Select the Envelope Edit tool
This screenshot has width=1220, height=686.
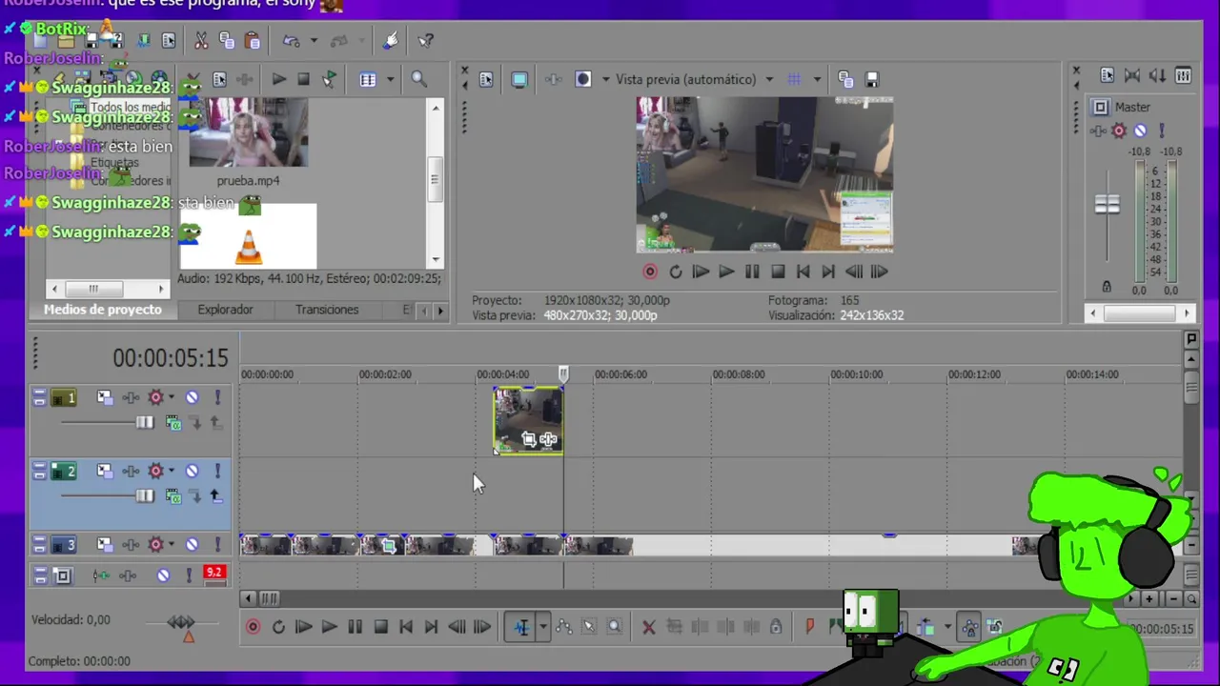[564, 627]
